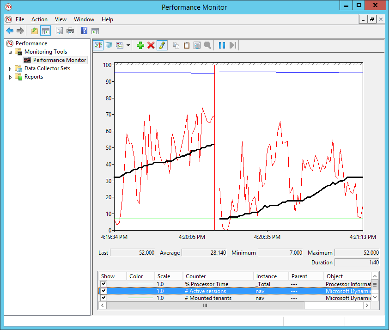Select Monitoring Tools in the tree

[45, 52]
